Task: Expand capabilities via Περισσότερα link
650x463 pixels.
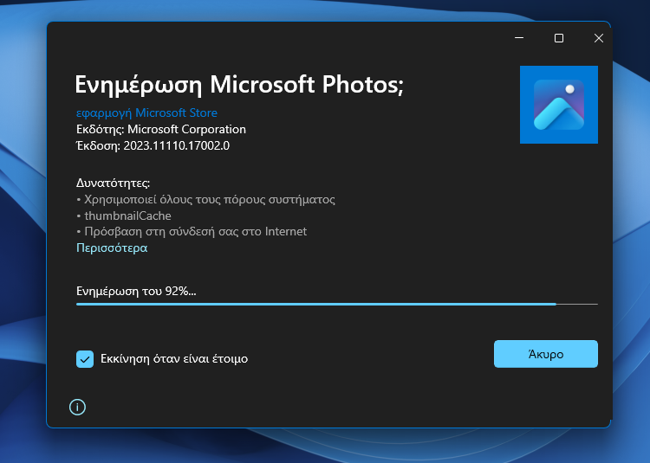Action: 112,248
